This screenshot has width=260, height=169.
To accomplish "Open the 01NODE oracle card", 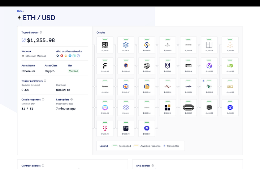I will (x=105, y=45).
